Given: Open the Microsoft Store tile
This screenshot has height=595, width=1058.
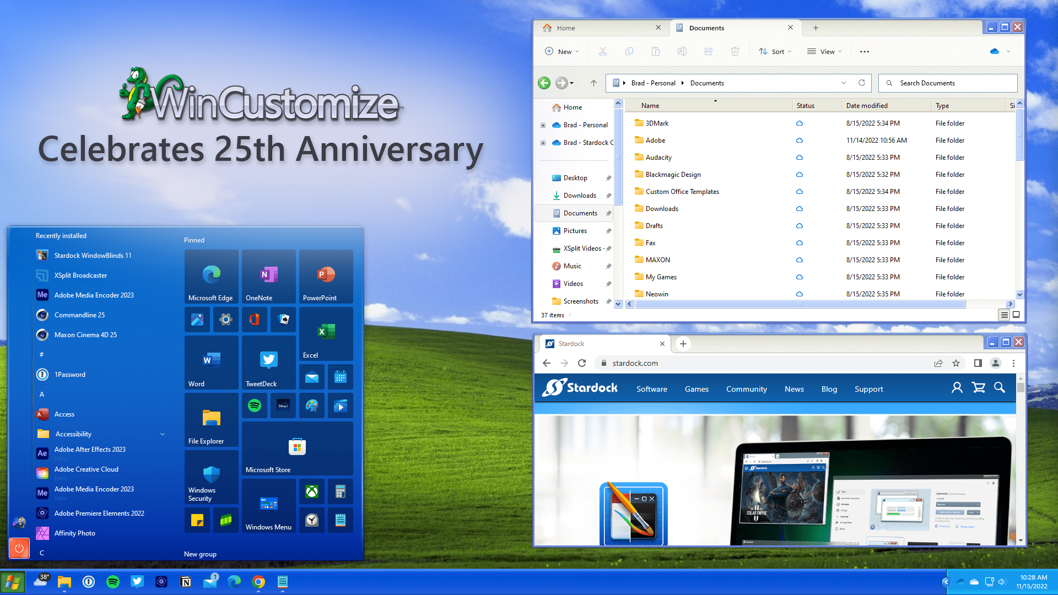Looking at the screenshot, I should (x=297, y=448).
